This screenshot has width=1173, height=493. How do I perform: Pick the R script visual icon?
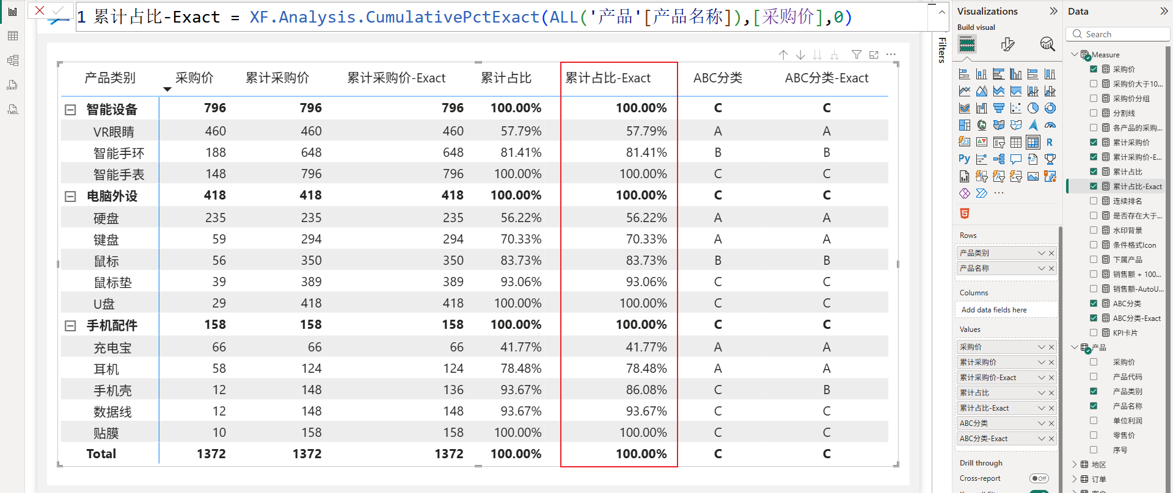1050,142
